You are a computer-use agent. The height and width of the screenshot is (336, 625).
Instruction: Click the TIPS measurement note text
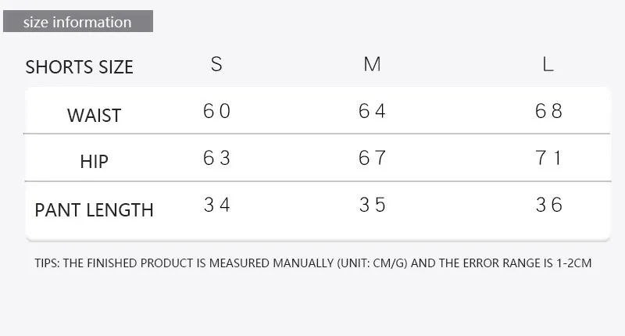(x=313, y=263)
